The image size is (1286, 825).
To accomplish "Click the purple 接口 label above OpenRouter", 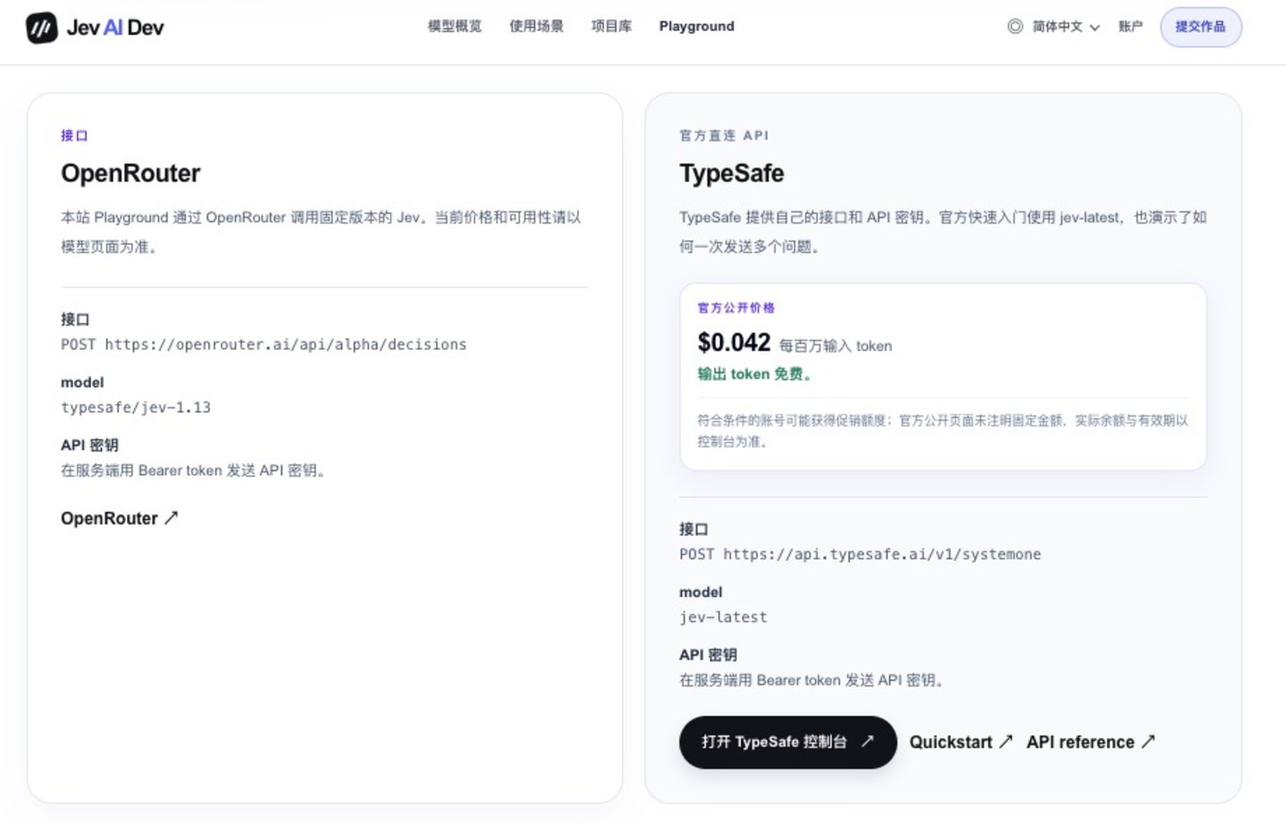I will pos(74,136).
